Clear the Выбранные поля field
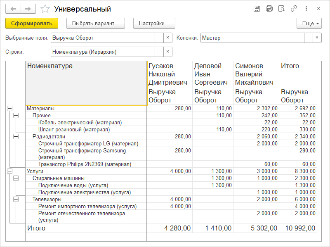This screenshot has height=247, width=330. coord(168,38)
